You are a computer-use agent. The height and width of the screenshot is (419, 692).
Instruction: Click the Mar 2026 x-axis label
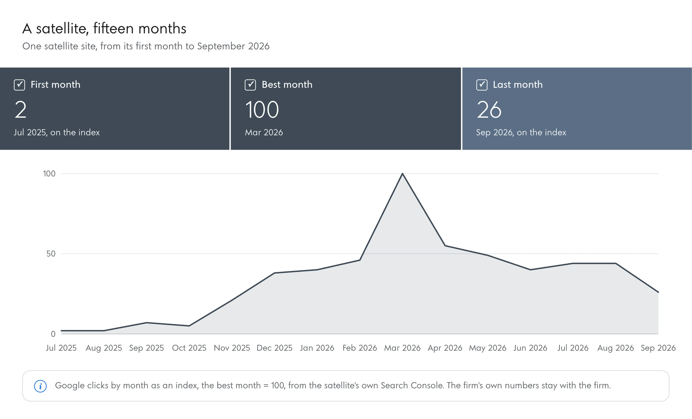coord(402,348)
